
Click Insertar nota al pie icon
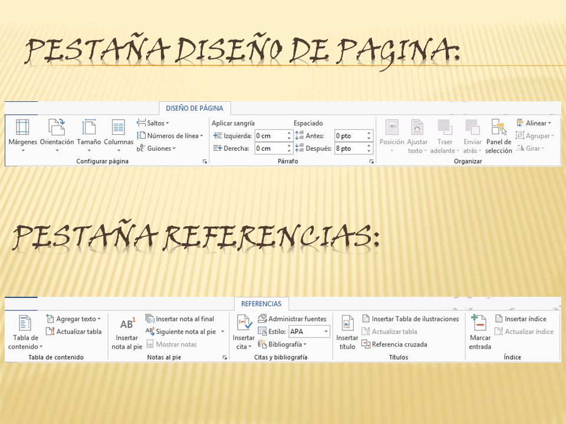point(128,323)
